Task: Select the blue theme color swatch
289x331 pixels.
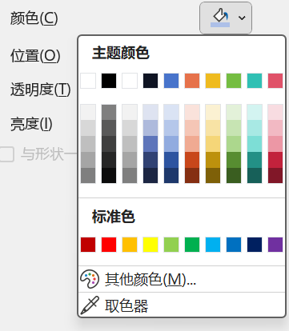Action: pyautogui.click(x=171, y=81)
